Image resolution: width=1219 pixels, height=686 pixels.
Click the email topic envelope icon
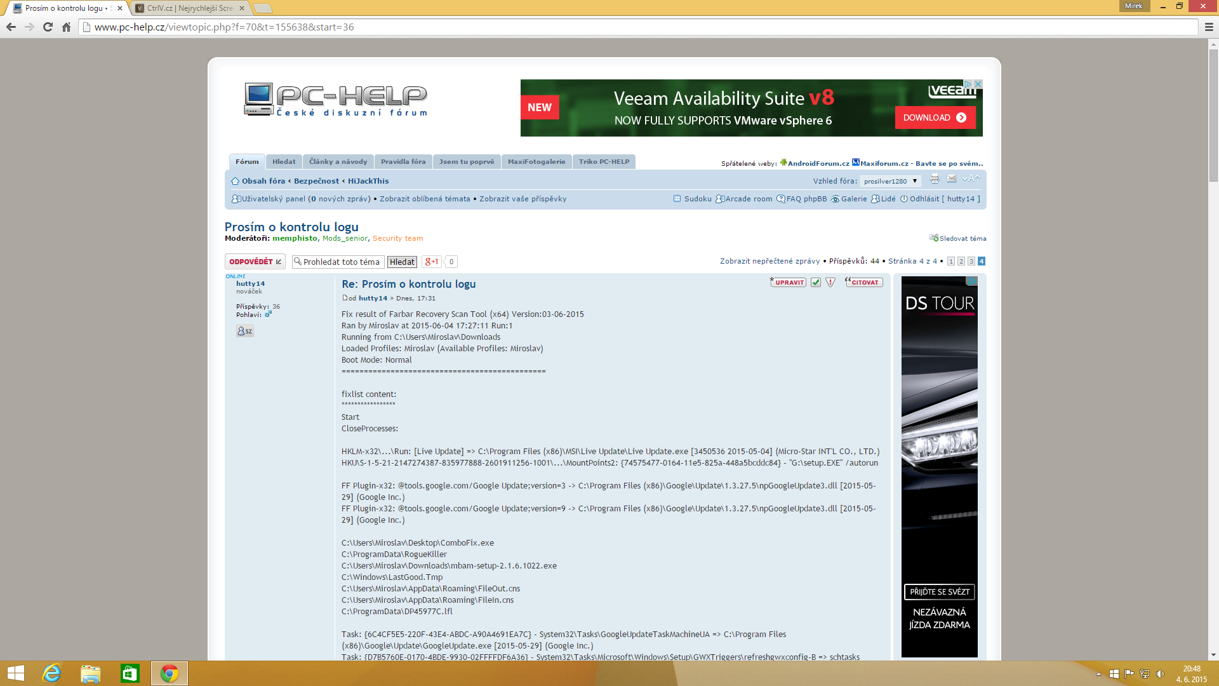click(x=952, y=179)
